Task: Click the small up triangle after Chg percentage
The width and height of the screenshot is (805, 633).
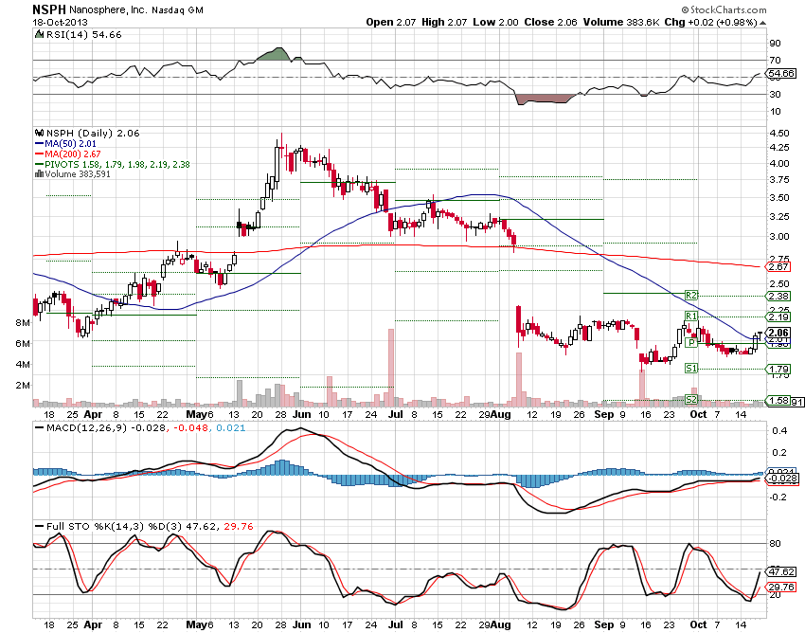Action: coord(763,23)
